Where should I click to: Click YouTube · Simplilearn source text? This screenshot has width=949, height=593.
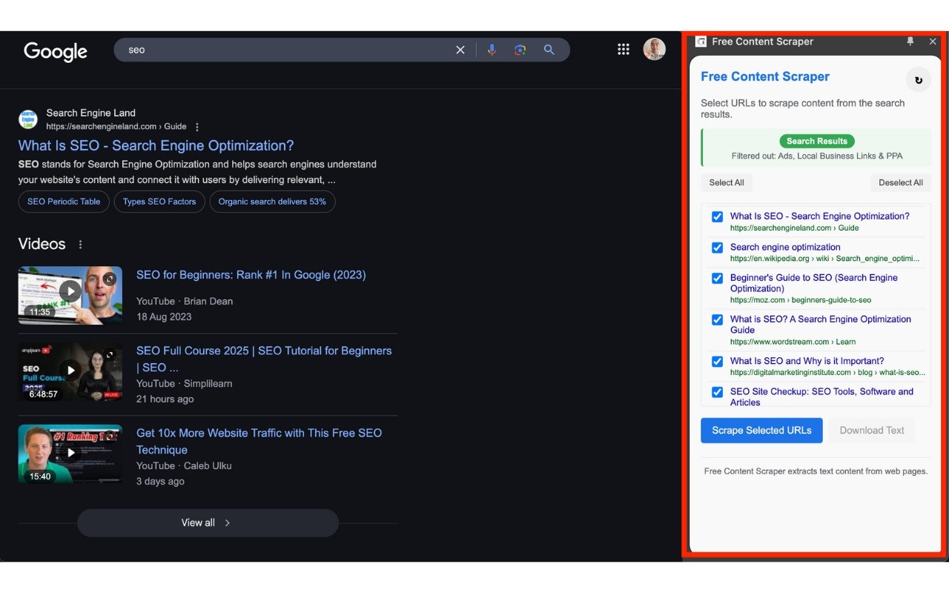click(185, 383)
